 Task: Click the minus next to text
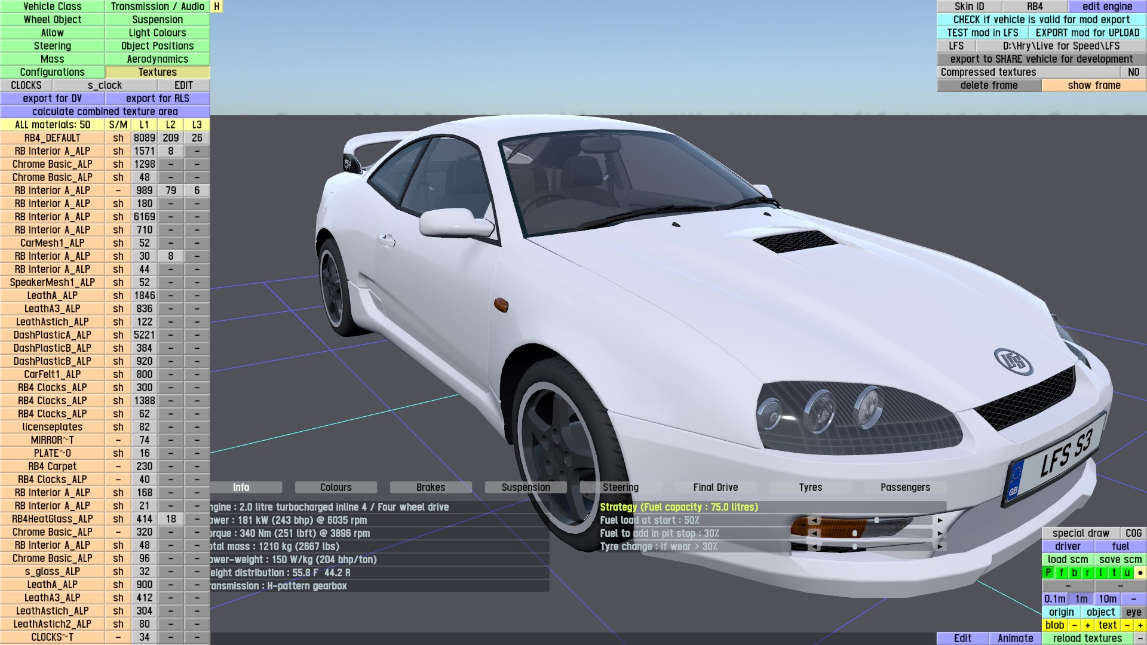tap(1127, 625)
